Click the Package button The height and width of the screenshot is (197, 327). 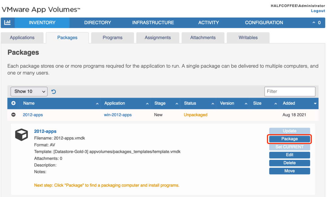pyautogui.click(x=289, y=139)
